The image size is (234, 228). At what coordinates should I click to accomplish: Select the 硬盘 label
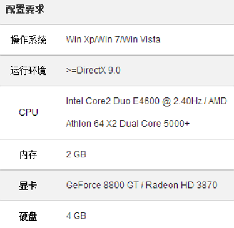(x=28, y=216)
